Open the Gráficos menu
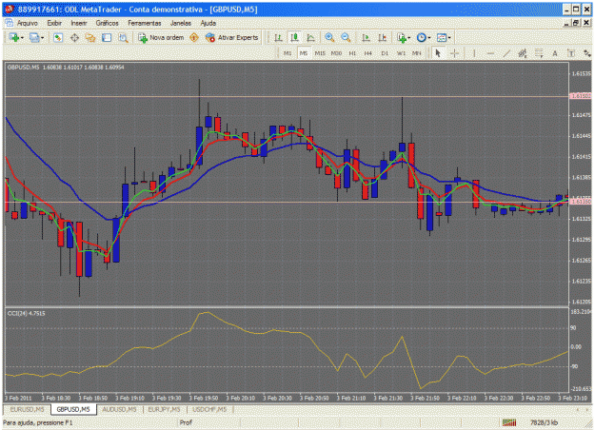 click(x=107, y=23)
